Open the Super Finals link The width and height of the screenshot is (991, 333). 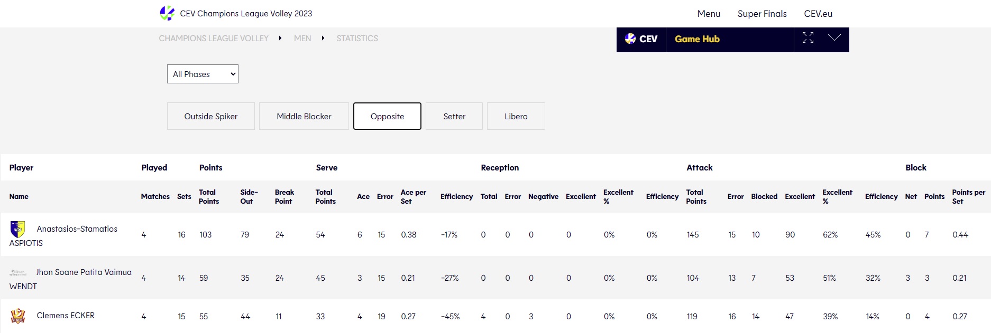761,14
